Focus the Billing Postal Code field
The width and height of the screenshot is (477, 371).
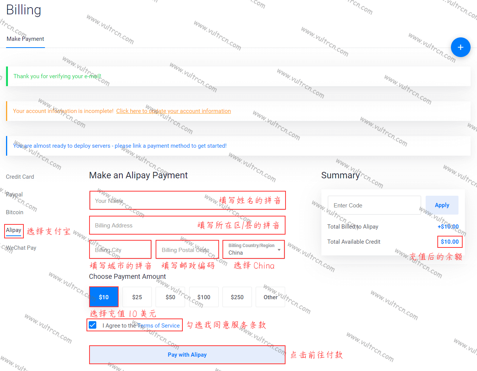point(187,250)
